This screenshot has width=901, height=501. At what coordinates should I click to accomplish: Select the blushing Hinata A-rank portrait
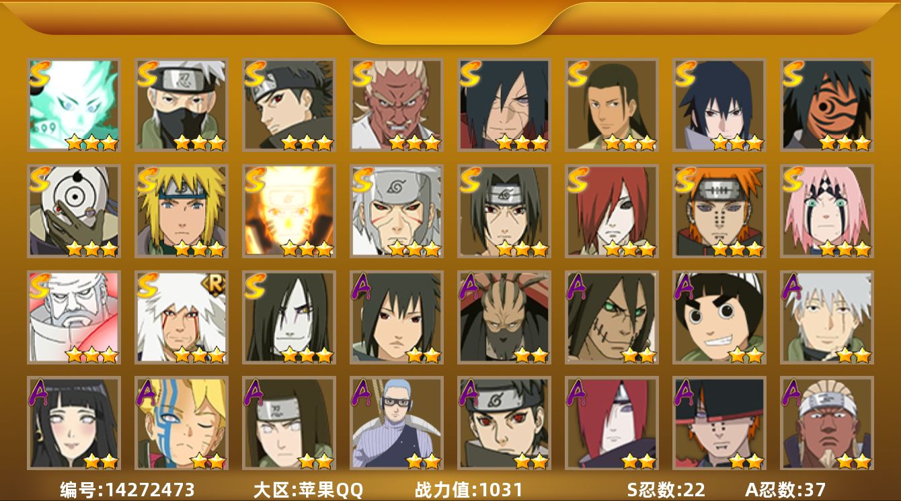click(x=74, y=423)
